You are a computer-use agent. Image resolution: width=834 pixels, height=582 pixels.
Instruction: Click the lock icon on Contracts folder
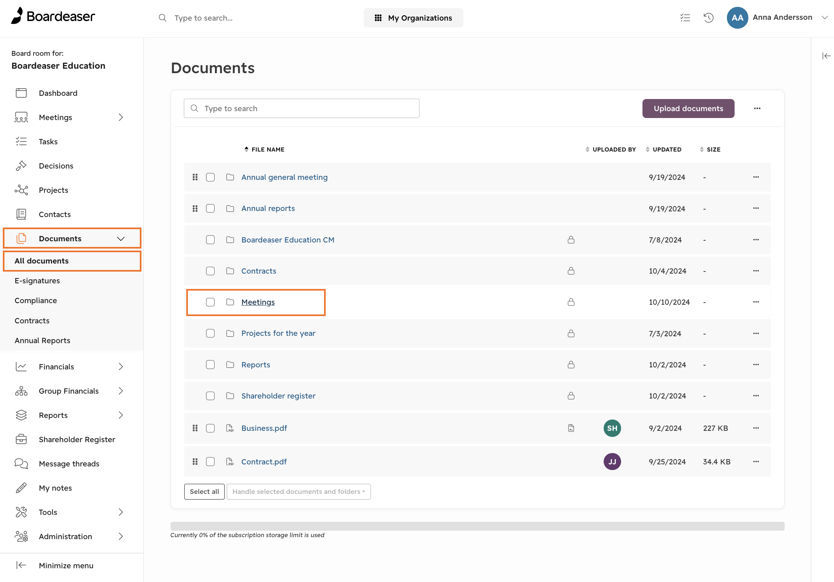[x=571, y=271]
